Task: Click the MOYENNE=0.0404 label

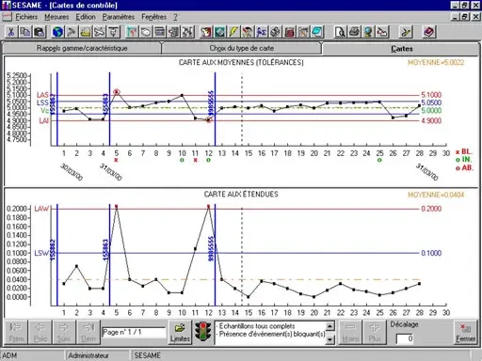Action: (x=436, y=195)
